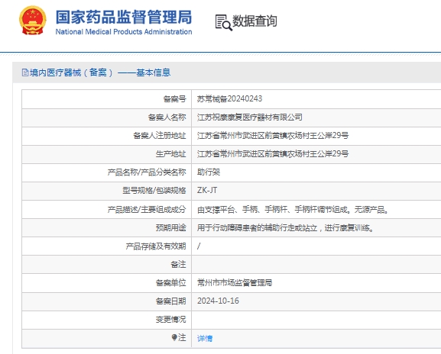Select filing number 苏常械备20240243
441x354 pixels.
(x=229, y=99)
